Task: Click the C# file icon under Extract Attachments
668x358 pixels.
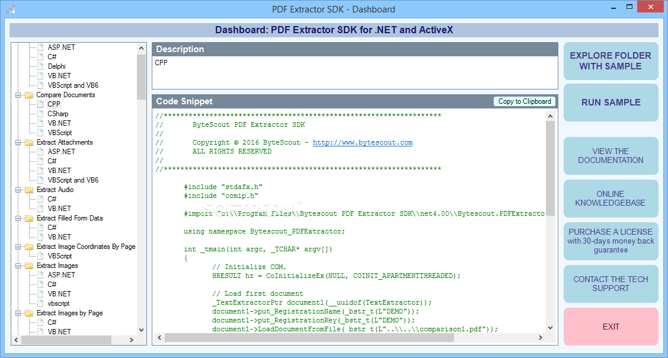Action: (x=40, y=161)
